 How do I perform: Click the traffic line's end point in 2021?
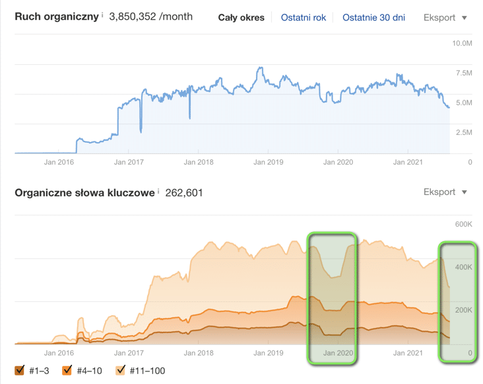click(x=449, y=107)
